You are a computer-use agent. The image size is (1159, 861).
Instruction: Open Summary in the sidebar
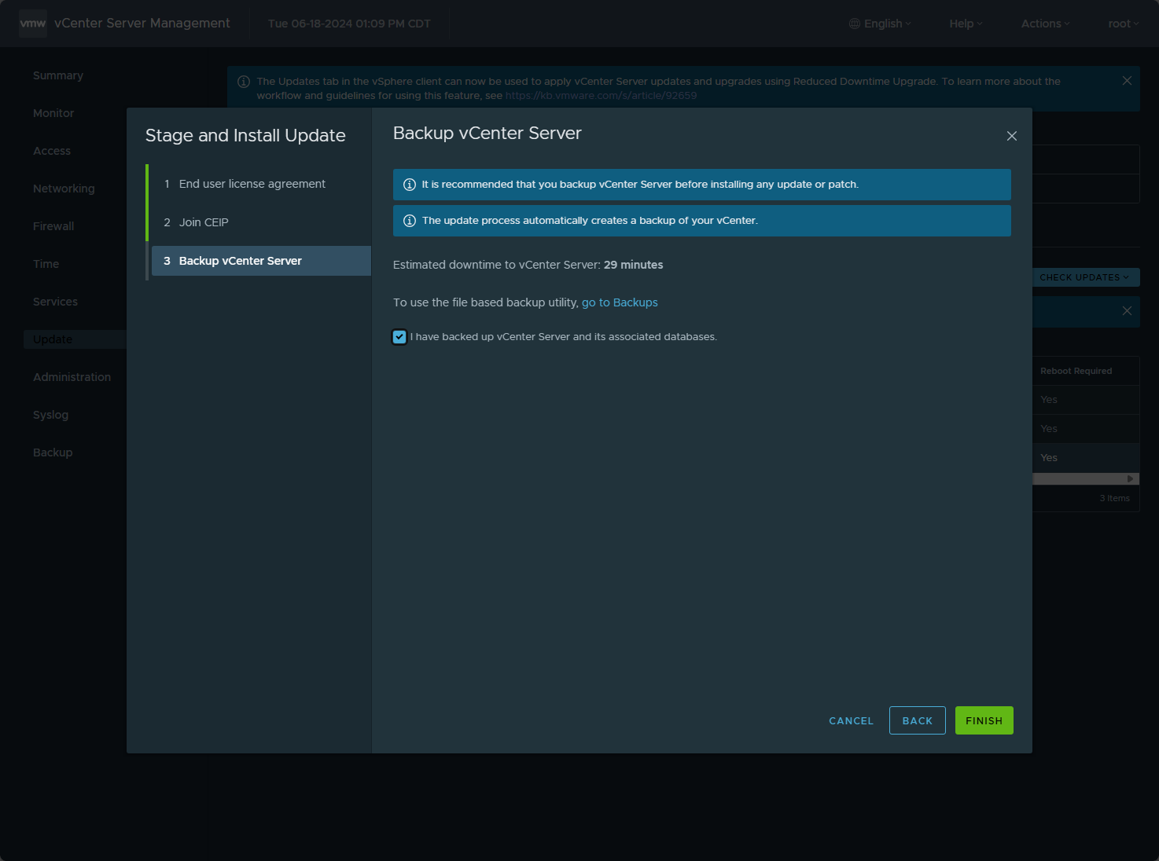pos(58,75)
